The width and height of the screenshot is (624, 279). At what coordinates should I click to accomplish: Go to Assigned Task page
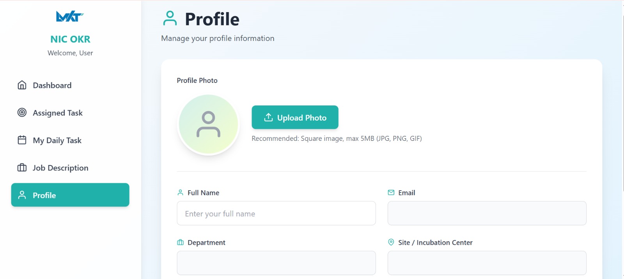click(x=58, y=113)
